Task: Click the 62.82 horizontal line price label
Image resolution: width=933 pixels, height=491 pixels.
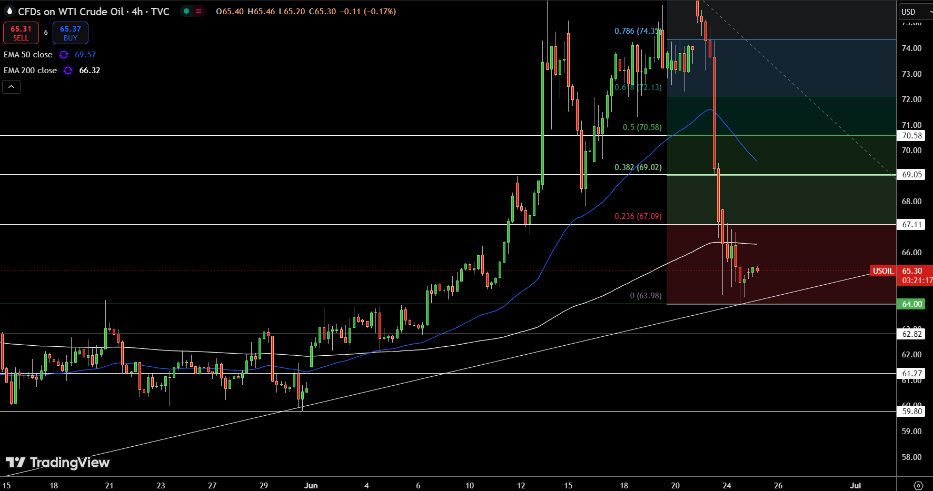Action: pyautogui.click(x=912, y=334)
